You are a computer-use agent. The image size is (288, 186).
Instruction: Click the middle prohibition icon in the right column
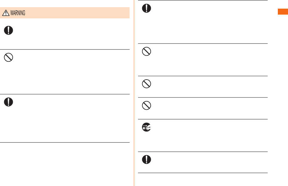pos(146,84)
